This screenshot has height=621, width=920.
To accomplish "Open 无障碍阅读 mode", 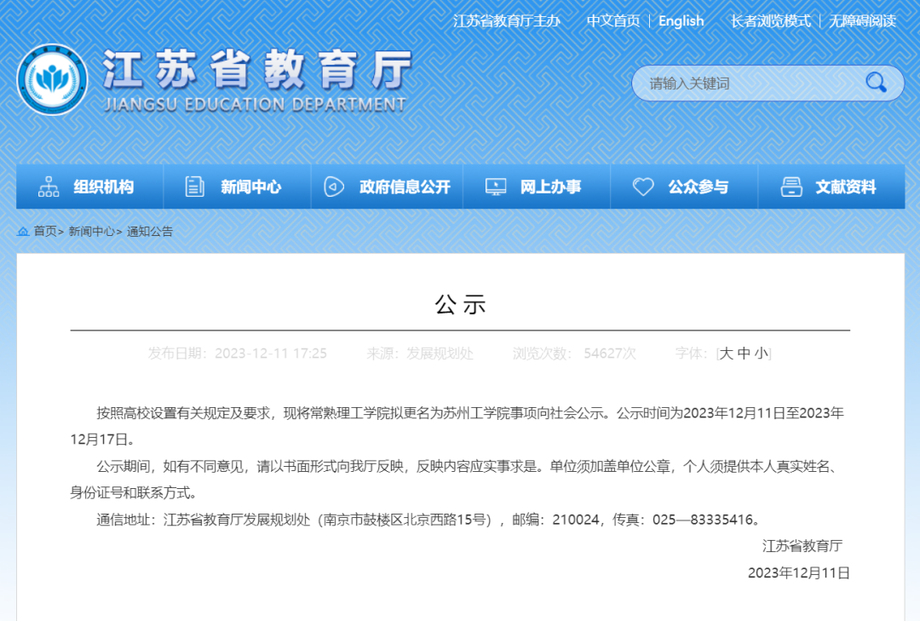I will [862, 21].
